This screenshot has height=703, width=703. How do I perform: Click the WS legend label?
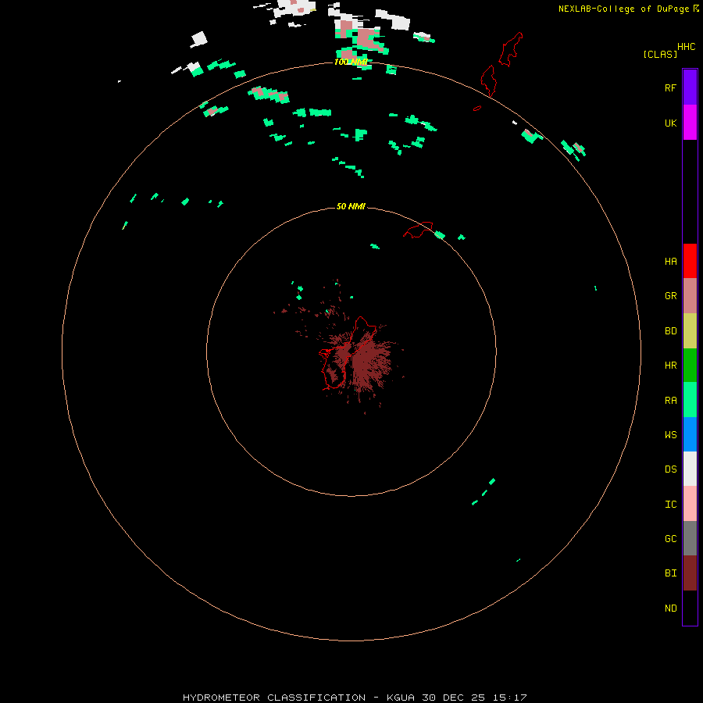tap(670, 434)
